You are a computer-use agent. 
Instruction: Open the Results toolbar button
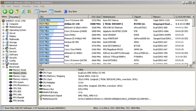(x=55, y=12)
